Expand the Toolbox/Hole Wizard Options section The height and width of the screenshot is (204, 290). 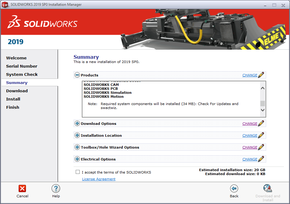click(x=77, y=147)
